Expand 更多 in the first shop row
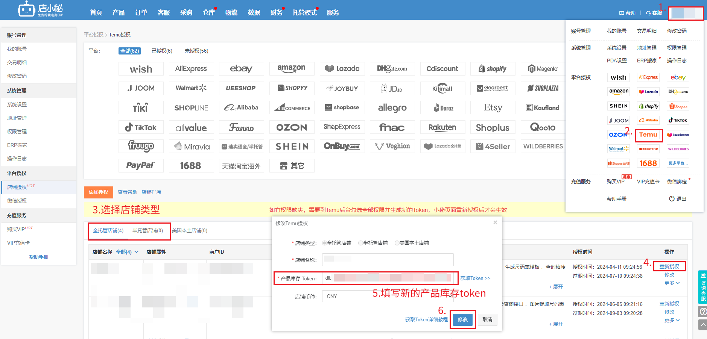The height and width of the screenshot is (339, 707). [672, 283]
